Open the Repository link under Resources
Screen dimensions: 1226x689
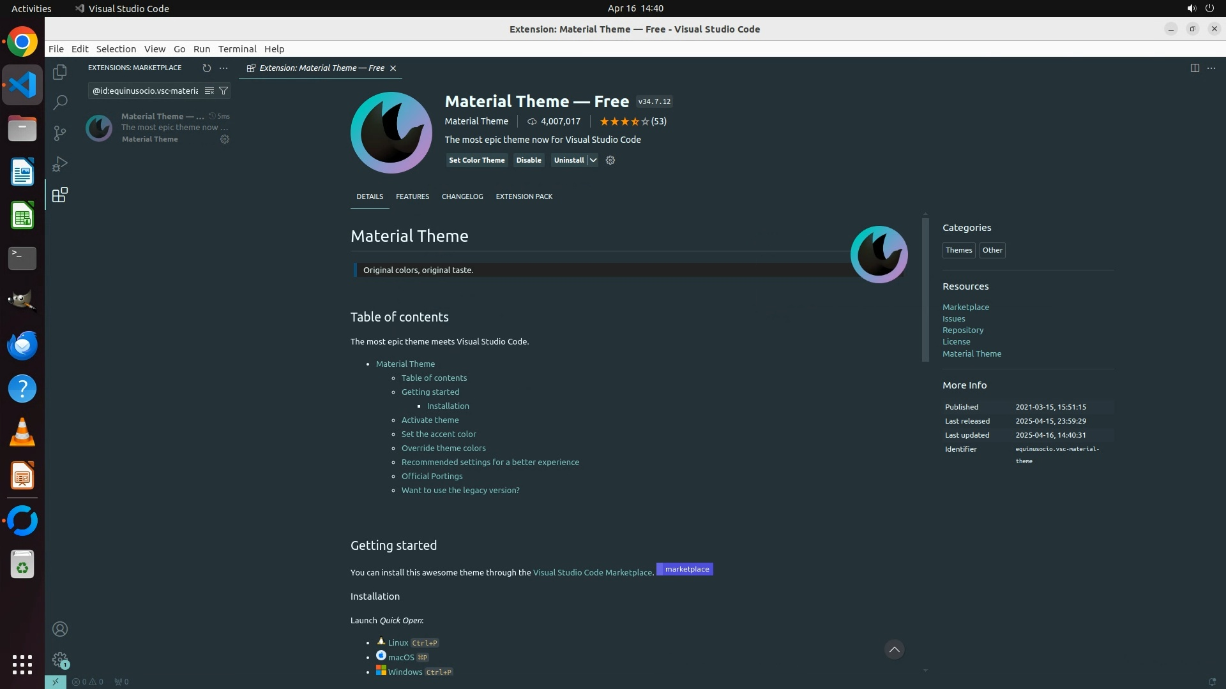click(x=962, y=330)
